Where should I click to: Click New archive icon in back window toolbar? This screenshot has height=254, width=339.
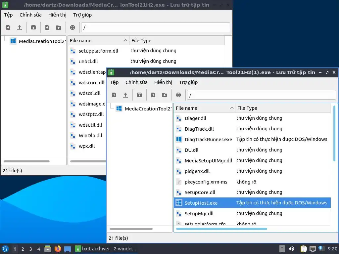[8, 27]
